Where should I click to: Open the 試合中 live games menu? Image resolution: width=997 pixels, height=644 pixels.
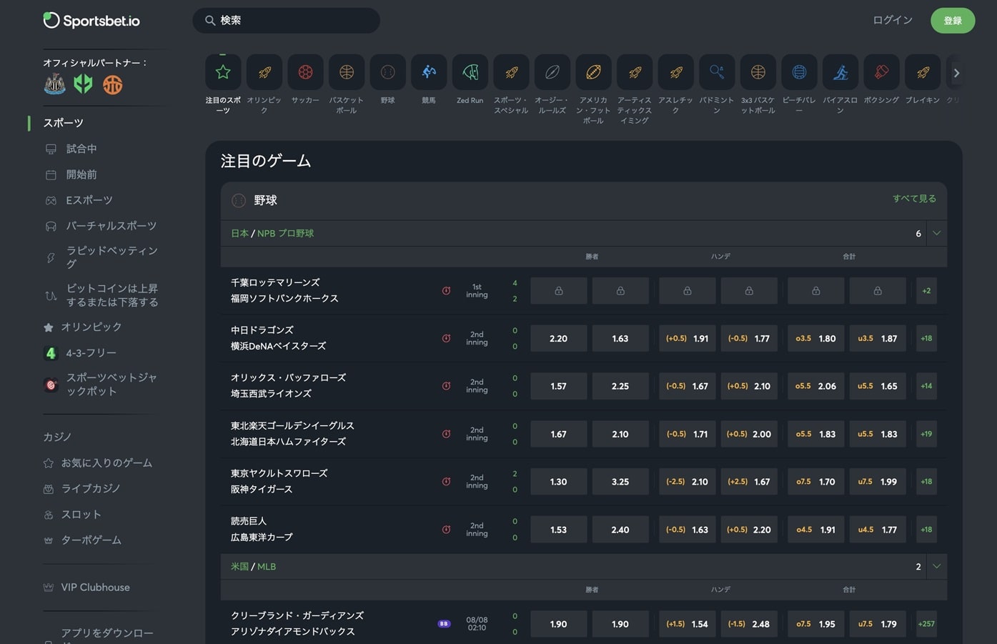pos(81,149)
